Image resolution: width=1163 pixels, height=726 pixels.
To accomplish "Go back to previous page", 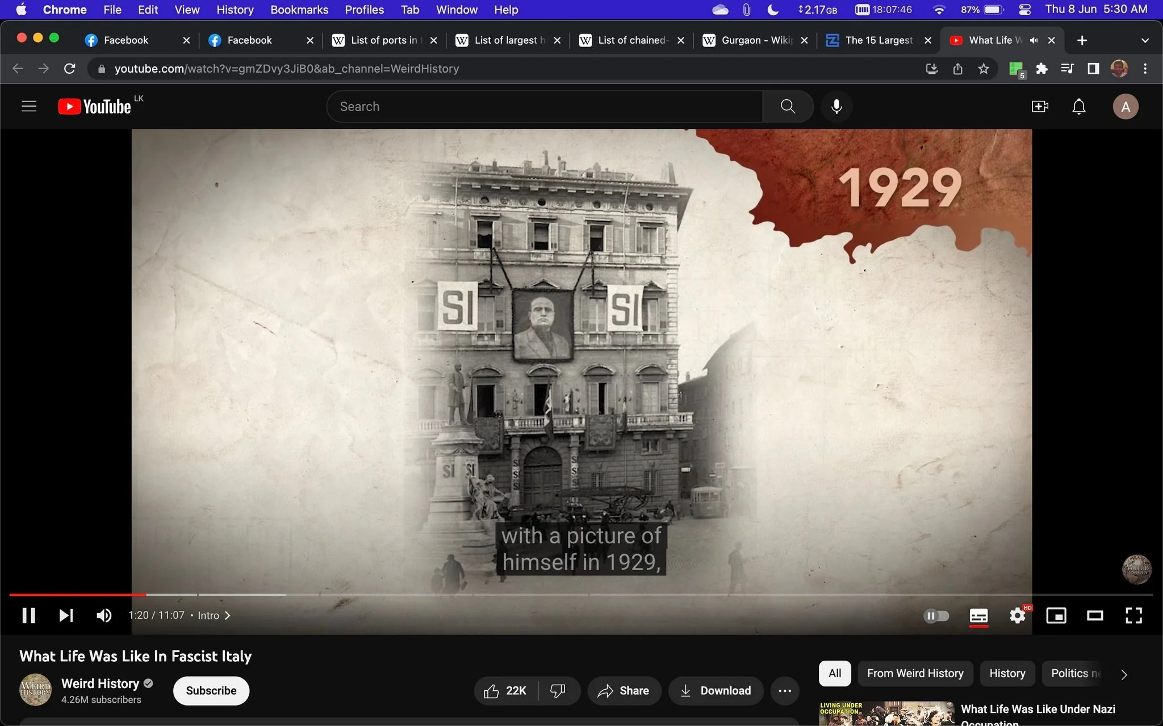I will point(18,69).
